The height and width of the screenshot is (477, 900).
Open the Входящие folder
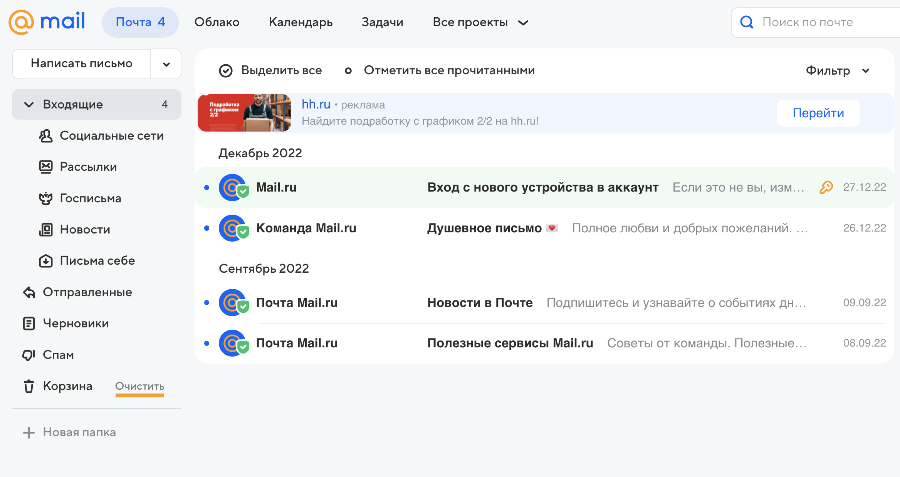tap(97, 105)
